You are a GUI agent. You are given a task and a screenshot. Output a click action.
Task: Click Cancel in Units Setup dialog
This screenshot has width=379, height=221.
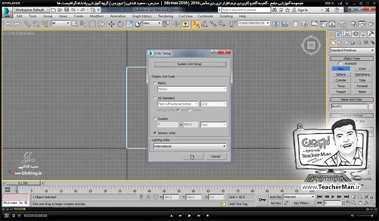coord(216,157)
